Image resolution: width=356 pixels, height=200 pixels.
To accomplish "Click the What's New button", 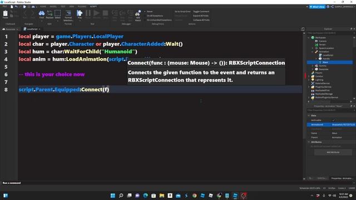I will tap(317, 7).
